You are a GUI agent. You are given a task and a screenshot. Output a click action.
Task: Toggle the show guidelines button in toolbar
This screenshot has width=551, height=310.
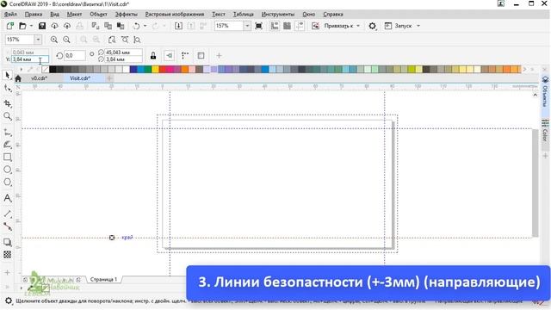click(300, 26)
